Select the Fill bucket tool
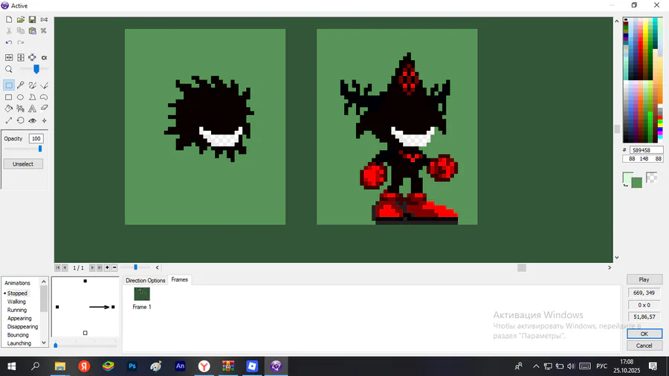Image resolution: width=669 pixels, height=376 pixels. click(x=8, y=108)
